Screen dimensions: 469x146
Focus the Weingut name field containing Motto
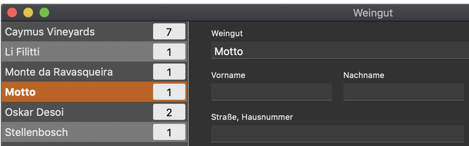pyautogui.click(x=340, y=50)
